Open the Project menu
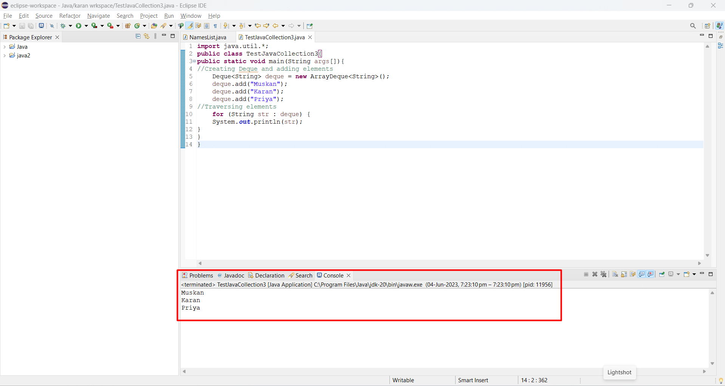Viewport: 725px width, 386px height. click(149, 16)
